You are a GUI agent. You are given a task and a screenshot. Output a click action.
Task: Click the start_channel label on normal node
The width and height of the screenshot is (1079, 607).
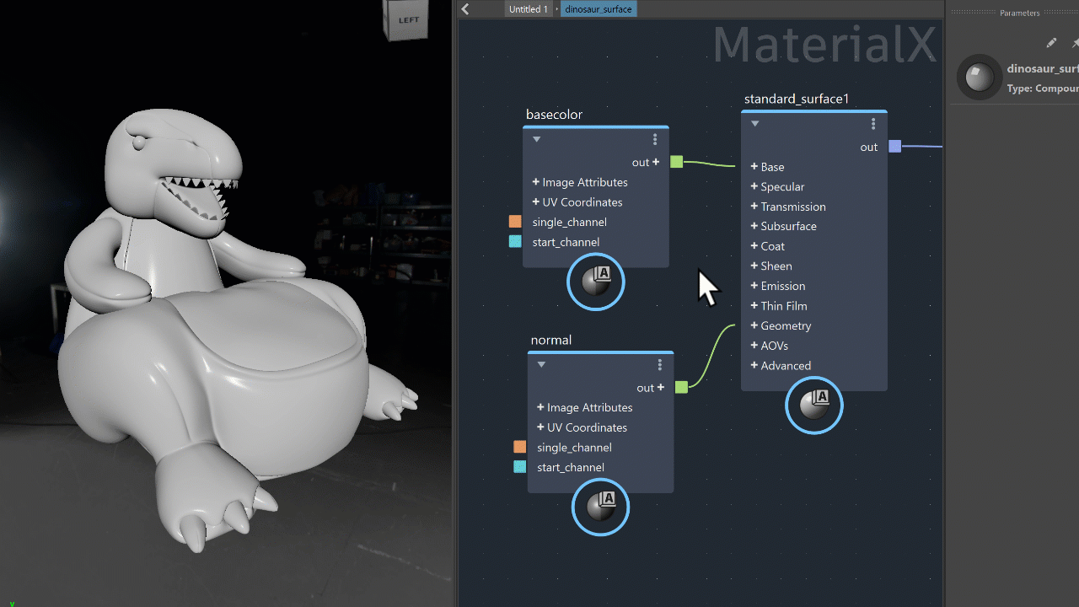pyautogui.click(x=571, y=467)
